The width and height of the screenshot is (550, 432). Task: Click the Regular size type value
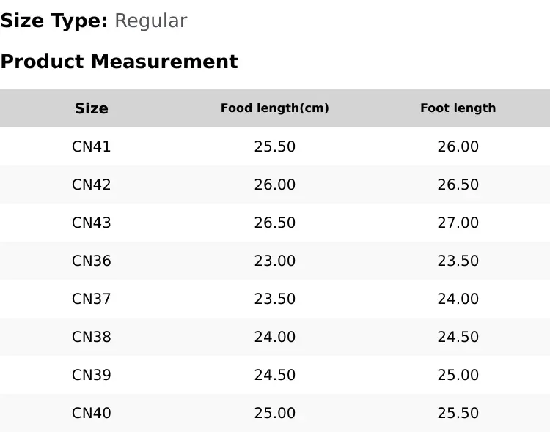(151, 21)
